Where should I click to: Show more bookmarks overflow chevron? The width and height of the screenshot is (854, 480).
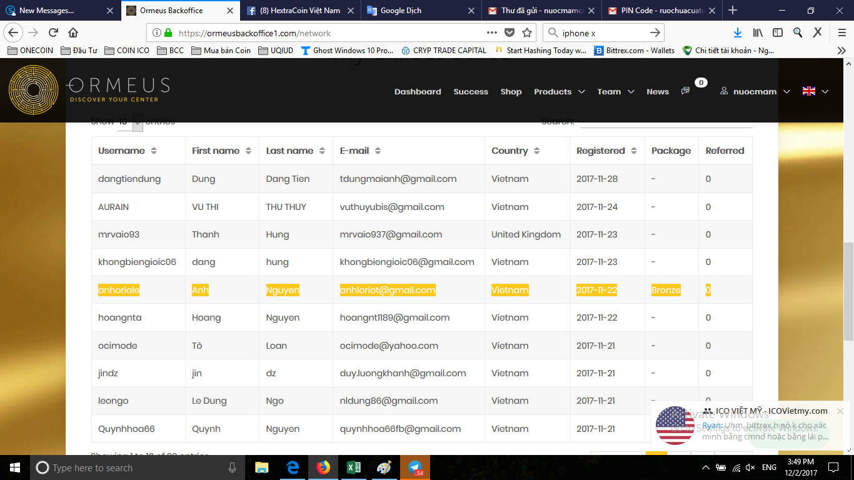pos(841,51)
